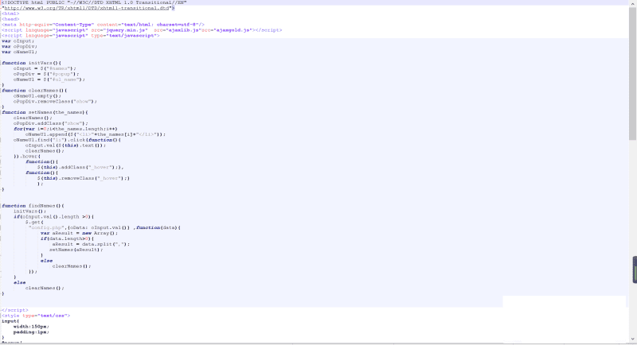Click the vertical scrollbar thumb
The width and height of the screenshot is (637, 345).
(x=632, y=74)
